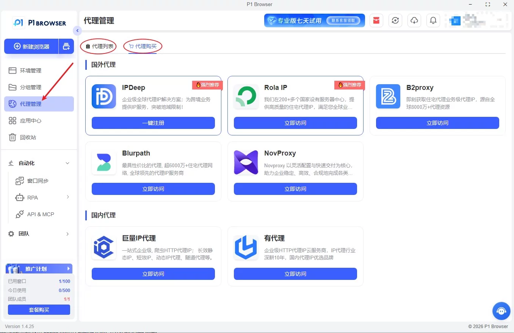Click the batch create icon beside 新建浏览器
Image resolution: width=514 pixels, height=333 pixels.
coord(66,46)
